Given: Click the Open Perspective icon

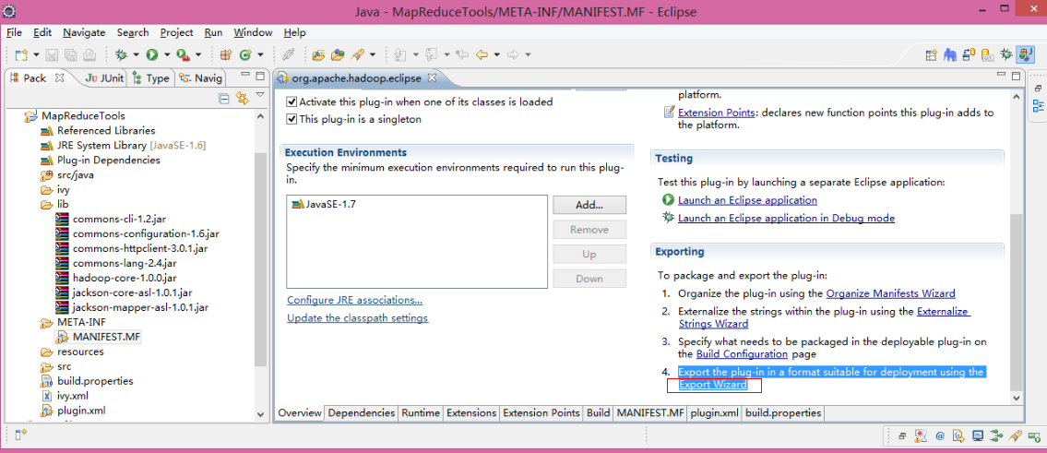Looking at the screenshot, I should [x=932, y=54].
